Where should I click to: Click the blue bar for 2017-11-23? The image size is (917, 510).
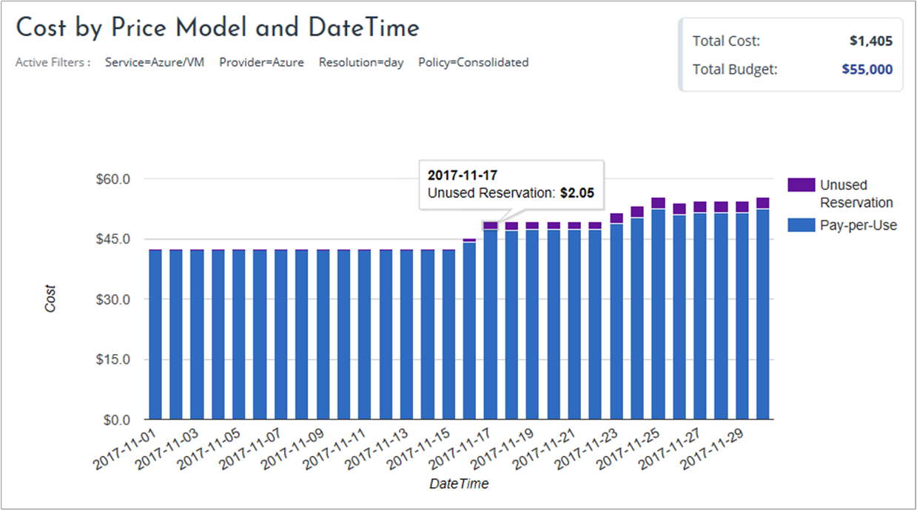pos(617,322)
